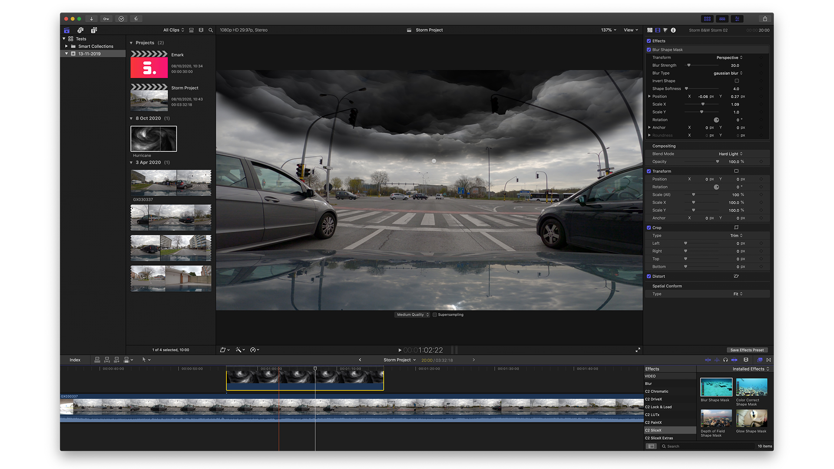834x469 pixels.
Task: Click the share export icon
Action: (765, 19)
